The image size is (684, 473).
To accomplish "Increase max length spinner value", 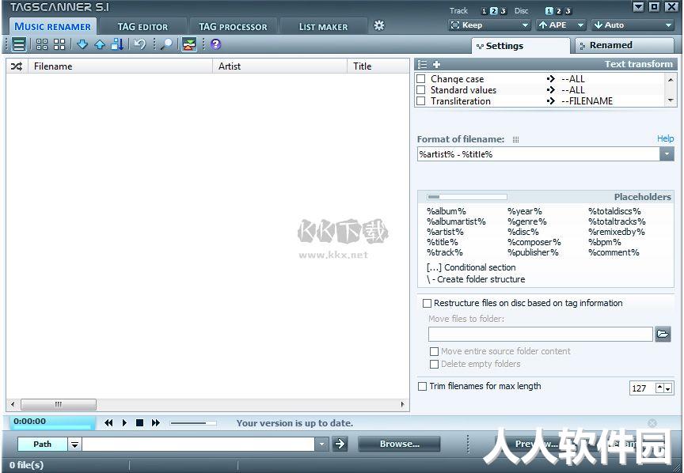I will (x=660, y=387).
